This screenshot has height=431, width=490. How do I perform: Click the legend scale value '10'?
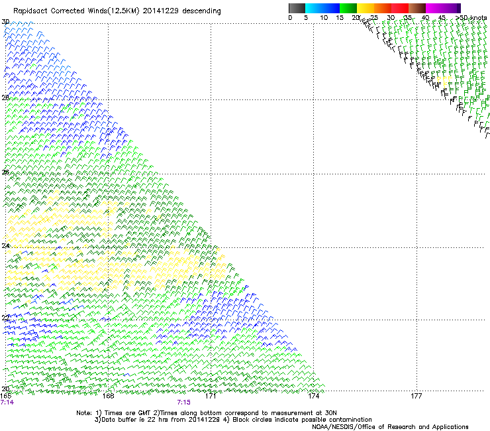coord(324,18)
